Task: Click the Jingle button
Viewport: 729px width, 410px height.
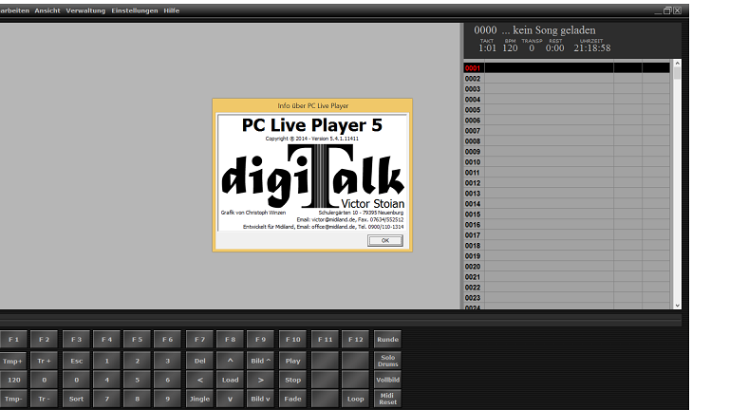Action: click(199, 399)
